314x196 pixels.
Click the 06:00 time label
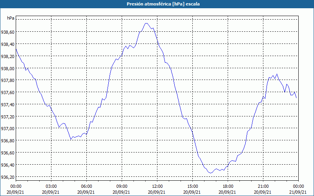[x=86, y=187]
